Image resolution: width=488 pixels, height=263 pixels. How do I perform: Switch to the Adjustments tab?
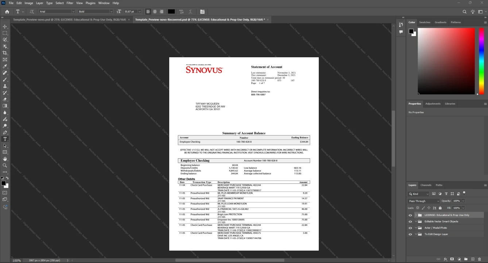coord(433,104)
